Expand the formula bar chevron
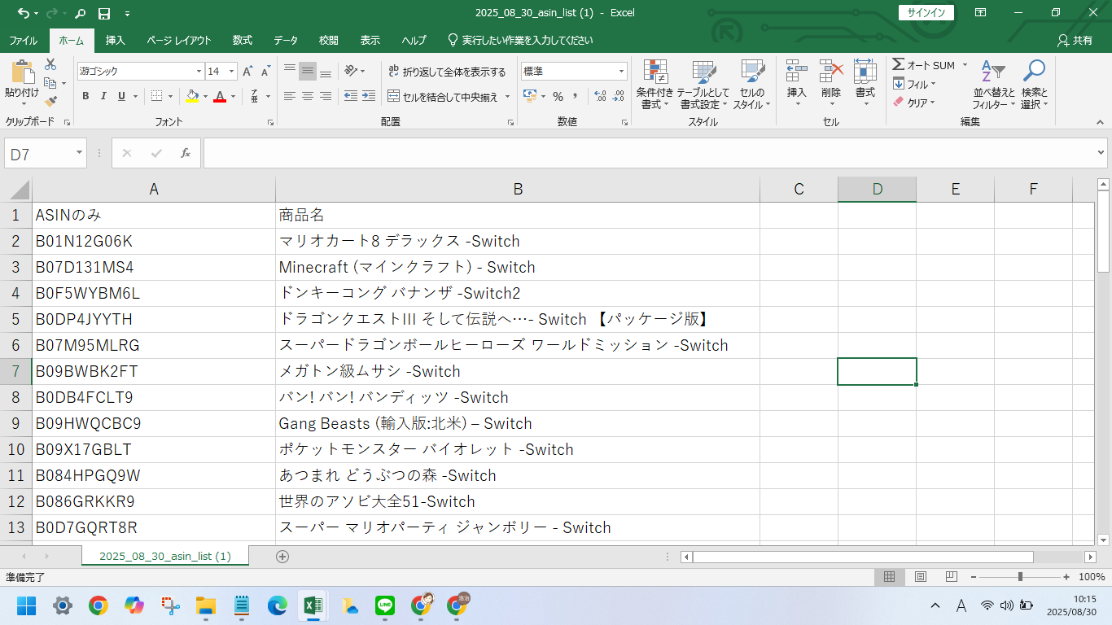1112x625 pixels. pos(1101,152)
